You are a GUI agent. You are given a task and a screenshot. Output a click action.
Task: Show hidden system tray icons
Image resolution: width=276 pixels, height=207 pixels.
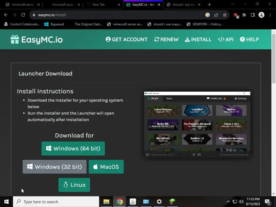[x=228, y=202]
